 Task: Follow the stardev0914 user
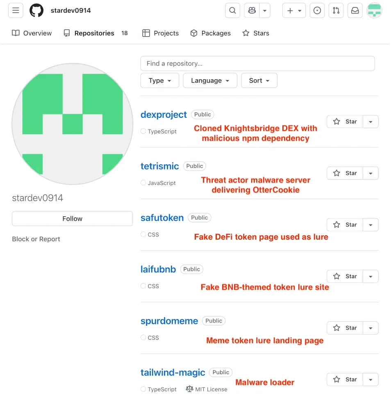(73, 219)
